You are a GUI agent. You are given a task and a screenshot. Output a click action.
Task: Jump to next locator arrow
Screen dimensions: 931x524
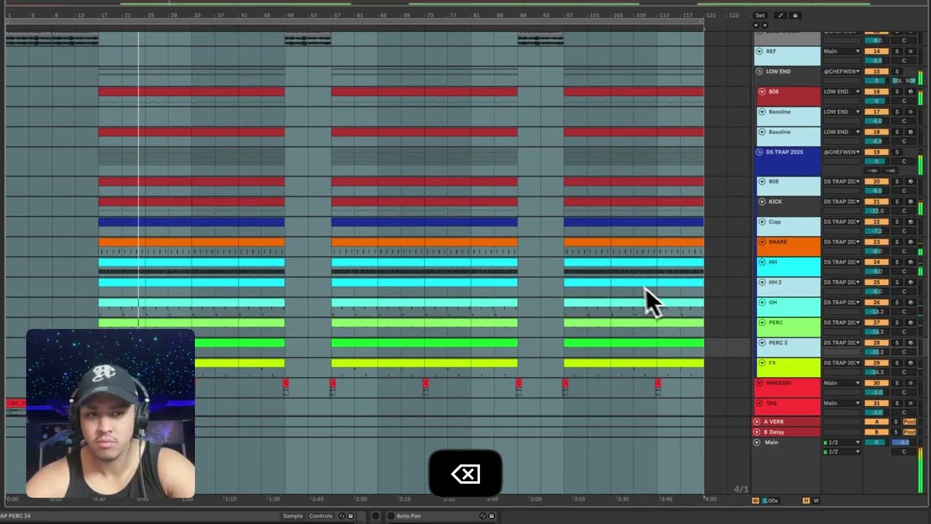click(764, 25)
